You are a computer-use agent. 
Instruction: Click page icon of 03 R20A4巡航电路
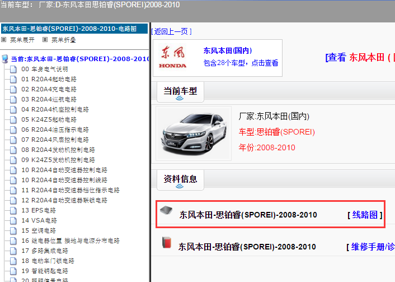(13, 99)
